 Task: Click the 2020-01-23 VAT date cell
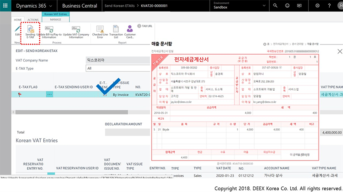click(x=225, y=176)
